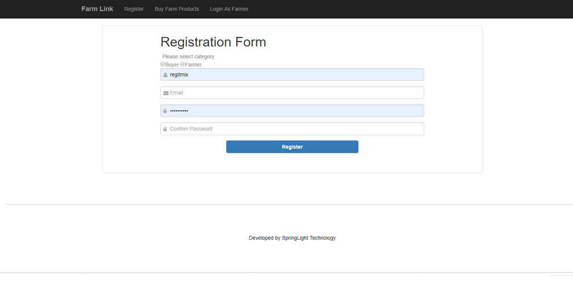Click the lock icon in password field
Image resolution: width=573 pixels, height=287 pixels.
coord(165,111)
